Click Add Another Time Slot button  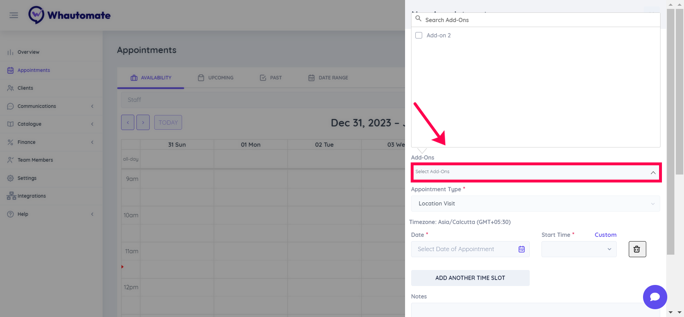(470, 278)
